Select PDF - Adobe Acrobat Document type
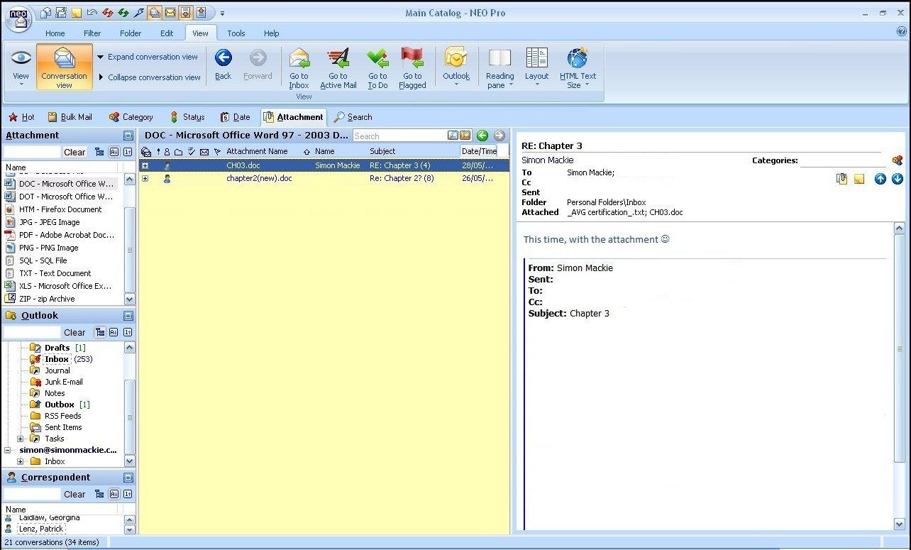 [x=60, y=235]
